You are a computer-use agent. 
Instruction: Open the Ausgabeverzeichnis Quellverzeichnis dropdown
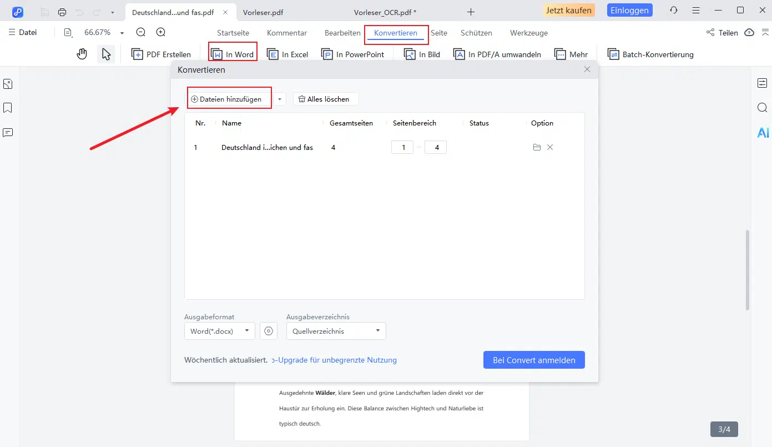[x=336, y=331]
